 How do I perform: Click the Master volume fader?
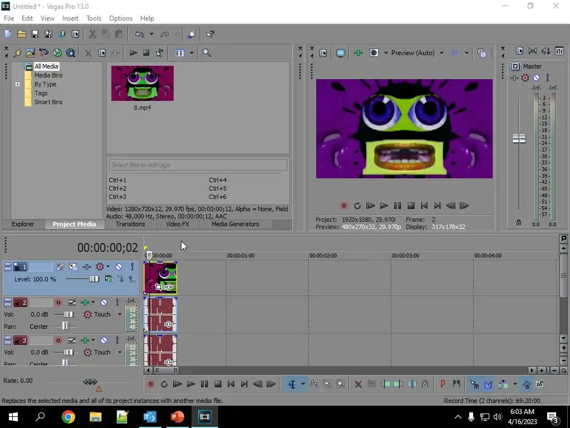[519, 138]
